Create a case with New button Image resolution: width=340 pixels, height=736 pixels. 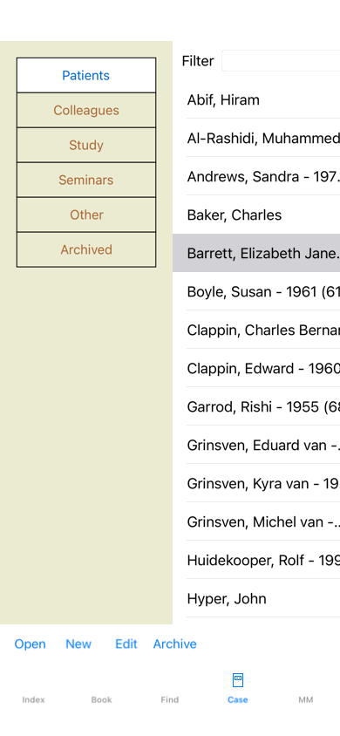pyautogui.click(x=78, y=644)
